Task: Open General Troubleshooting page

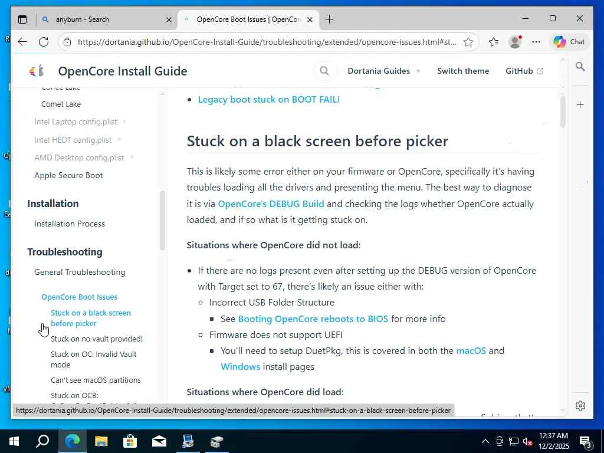Action: tap(80, 272)
